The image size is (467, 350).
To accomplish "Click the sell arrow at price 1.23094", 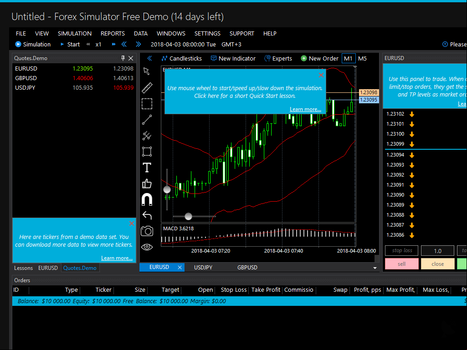I will pos(412,155).
